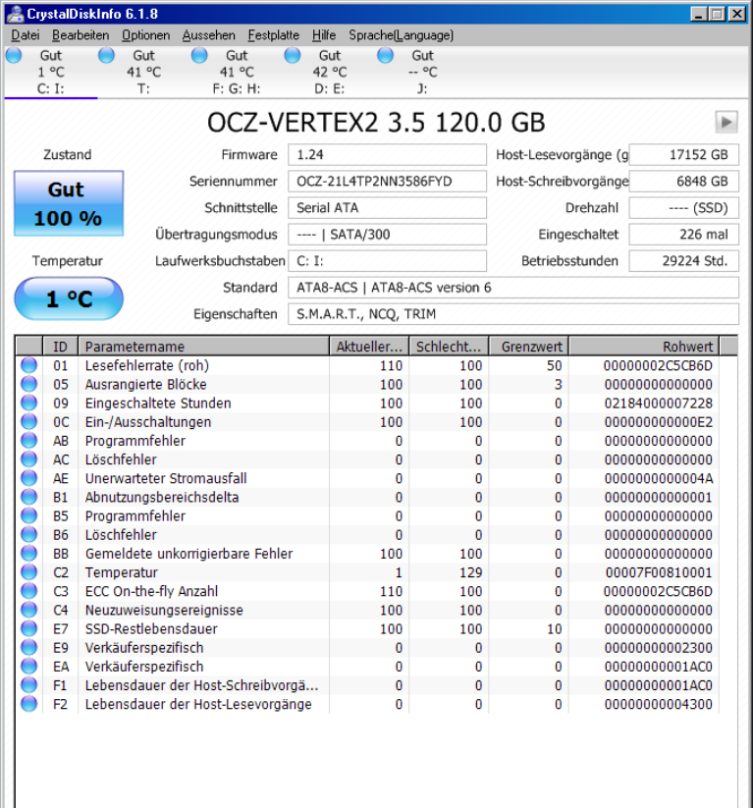
Task: Click the Host-Lesevorgänge value 17152 GB
Action: [x=684, y=154]
